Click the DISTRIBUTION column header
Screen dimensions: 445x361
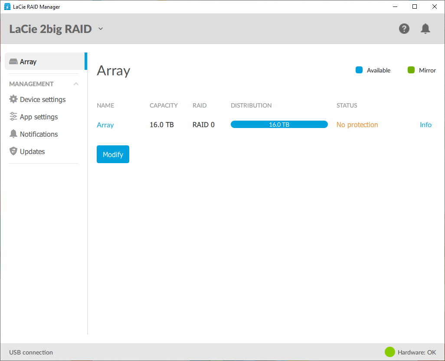tap(251, 105)
